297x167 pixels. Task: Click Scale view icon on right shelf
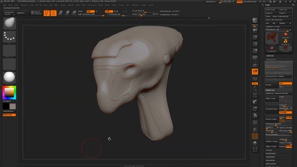[255, 109]
